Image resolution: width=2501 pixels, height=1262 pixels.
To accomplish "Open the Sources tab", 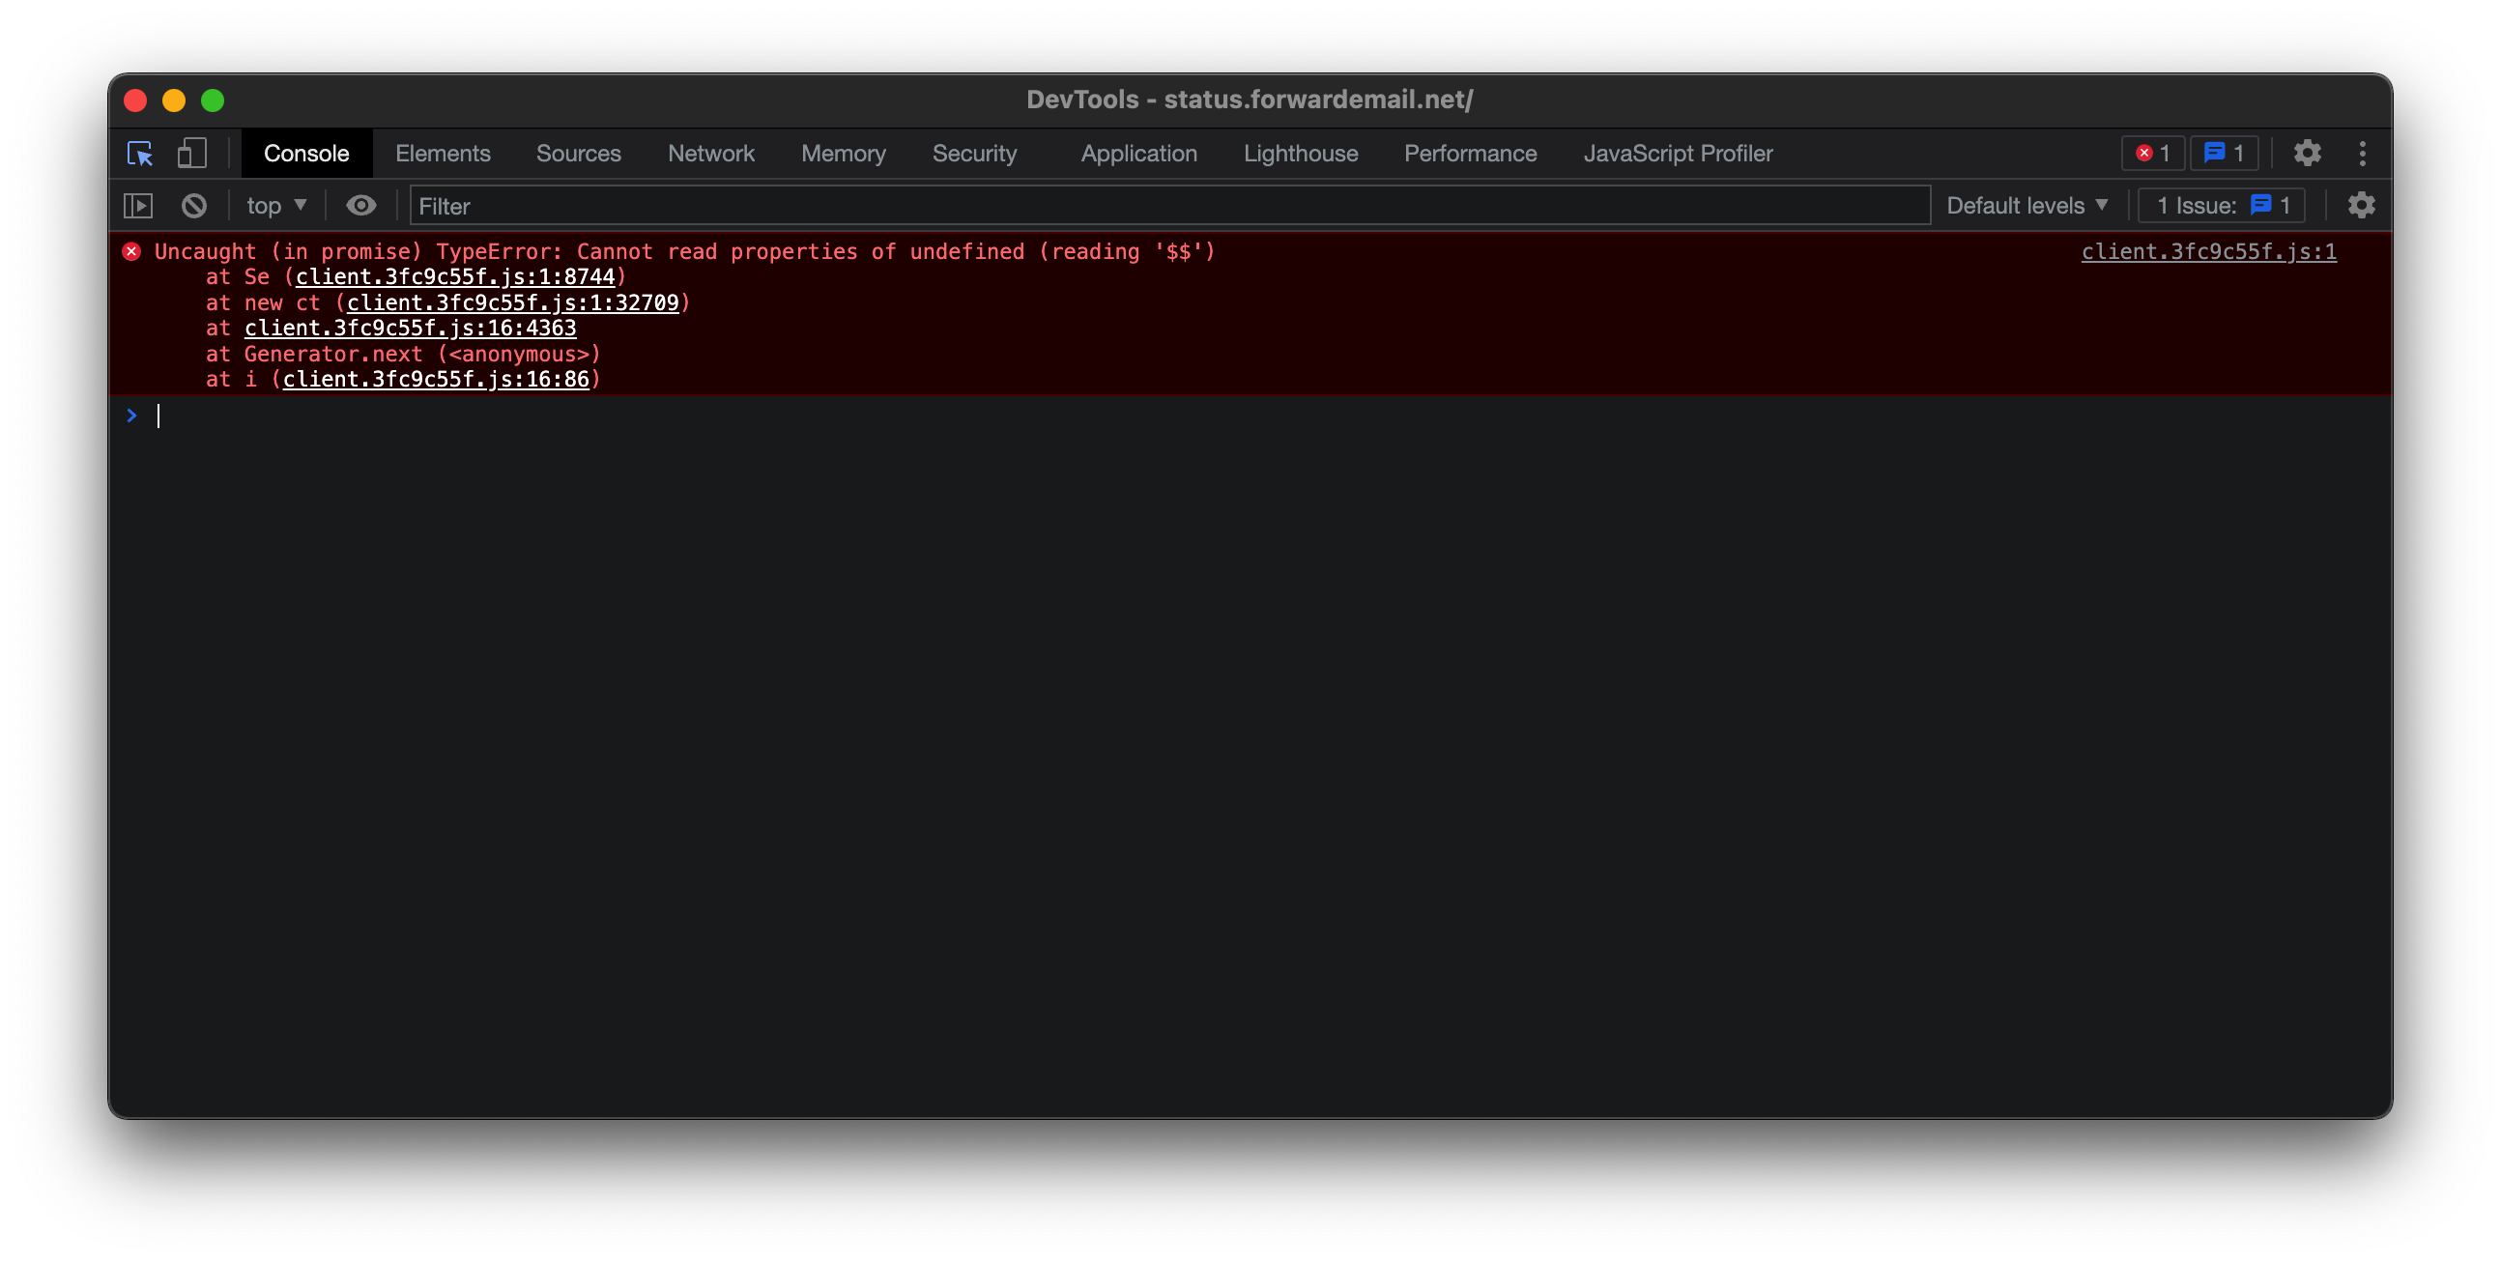I will (579, 154).
